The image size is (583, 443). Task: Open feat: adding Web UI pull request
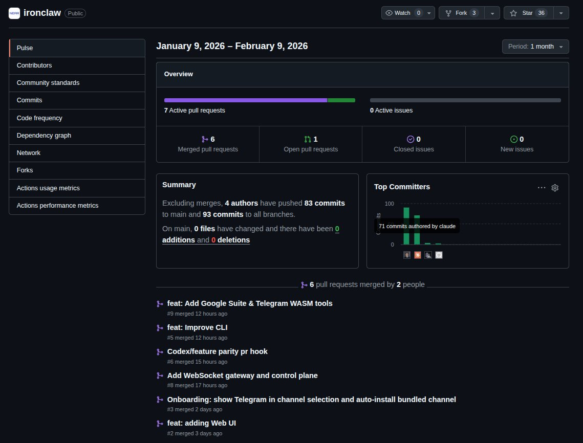[x=202, y=423]
